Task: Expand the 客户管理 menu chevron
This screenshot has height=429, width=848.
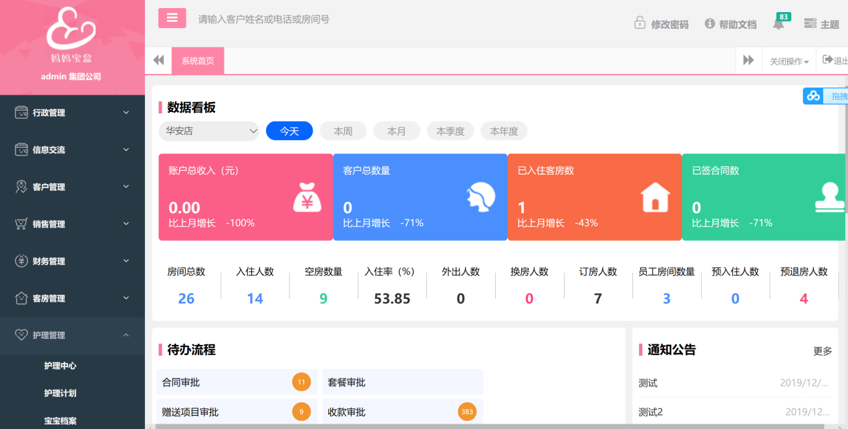Action: 126,187
